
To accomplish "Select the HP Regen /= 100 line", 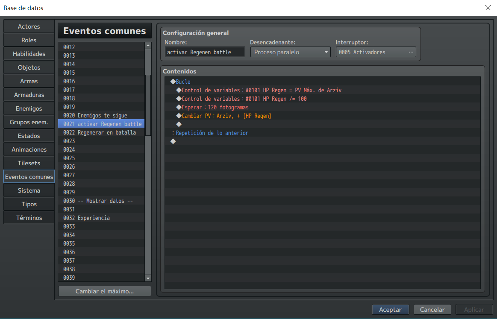I will tap(323, 99).
